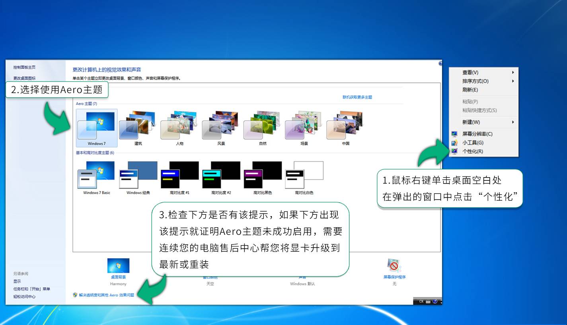567x325 pixels.
Task: Apply the 中国 theme
Action: point(345,128)
